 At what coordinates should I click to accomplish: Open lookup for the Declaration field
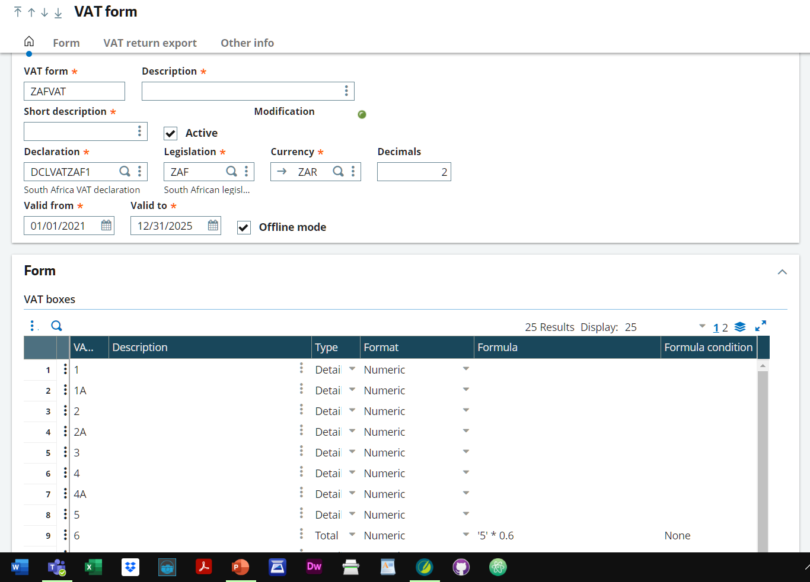point(125,172)
